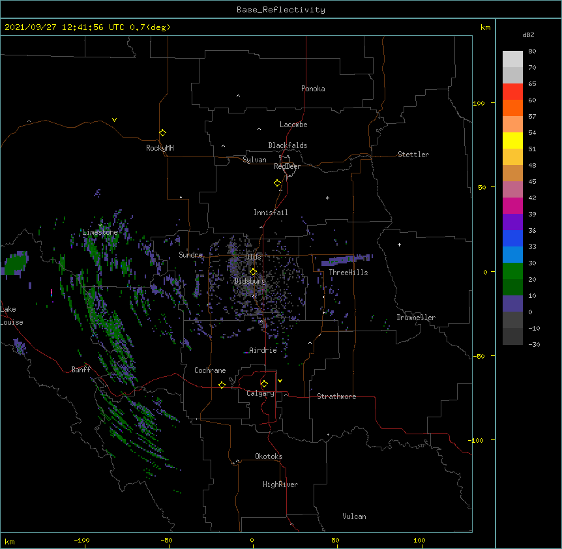The width and height of the screenshot is (562, 549).
Task: Click the Strathmore label
Action: click(336, 396)
